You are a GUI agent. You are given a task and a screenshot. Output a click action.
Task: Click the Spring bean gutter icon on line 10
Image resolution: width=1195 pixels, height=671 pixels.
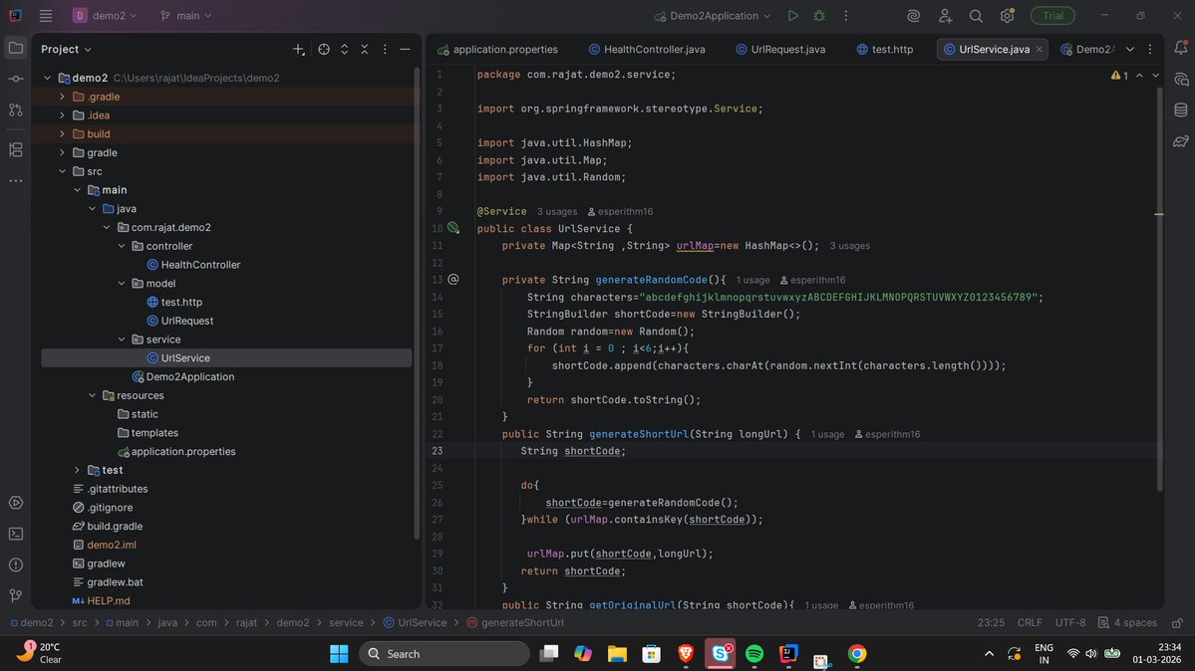point(453,228)
